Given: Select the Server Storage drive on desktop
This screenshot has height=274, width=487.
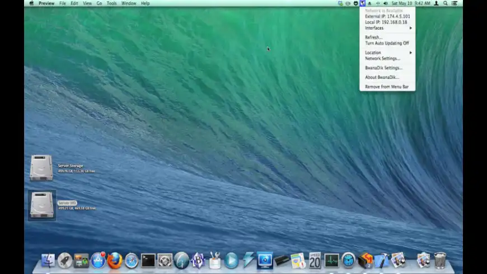Looking at the screenshot, I should (x=41, y=168).
